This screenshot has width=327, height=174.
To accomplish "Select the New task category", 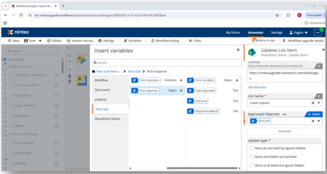I will tap(110, 109).
